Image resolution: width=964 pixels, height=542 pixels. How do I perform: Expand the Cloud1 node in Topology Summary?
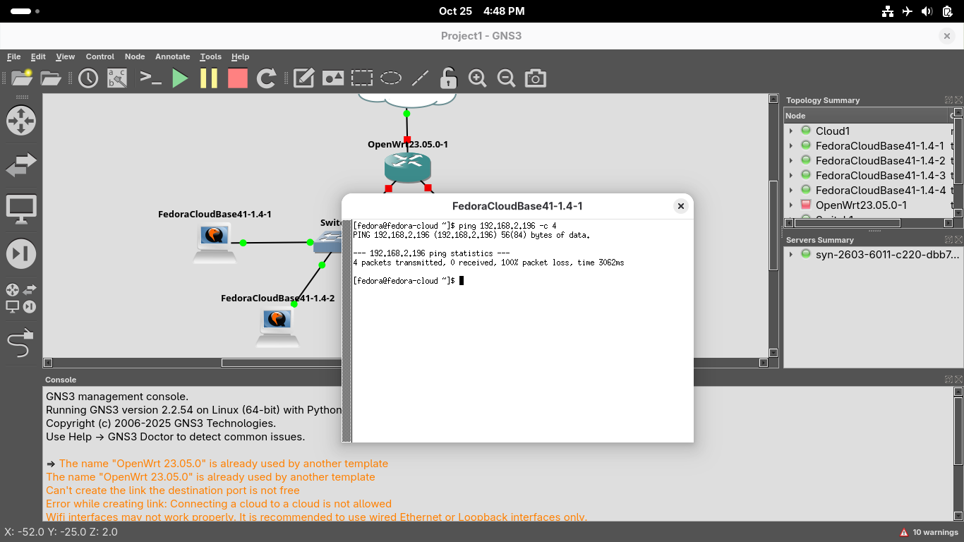pyautogui.click(x=791, y=131)
